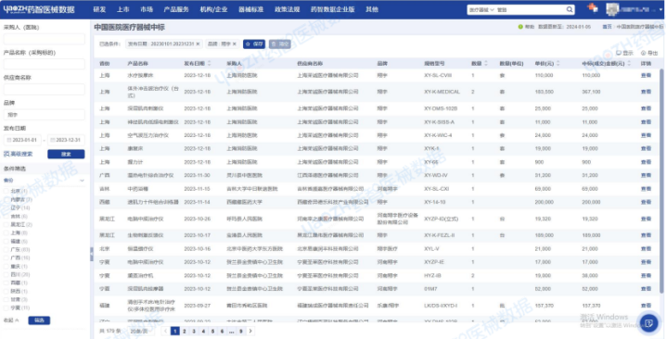Open the 医疗器械 search category dropdown
This screenshot has width=666, height=339.
tap(481, 9)
